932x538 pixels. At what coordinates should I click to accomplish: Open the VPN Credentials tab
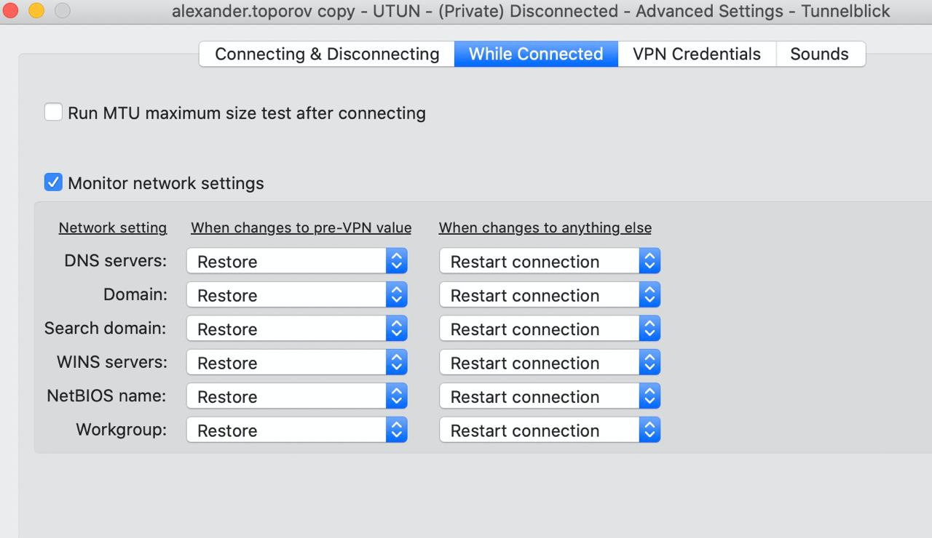tap(697, 54)
